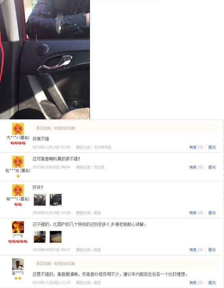
Task: Click the orange avatar of reviewer 汽***y
Action: pyautogui.click(x=18, y=129)
